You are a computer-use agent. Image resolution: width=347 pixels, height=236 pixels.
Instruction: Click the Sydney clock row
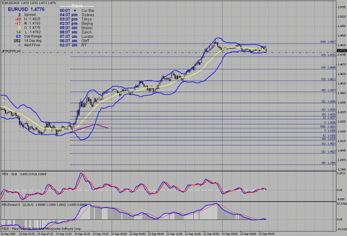coord(77,15)
